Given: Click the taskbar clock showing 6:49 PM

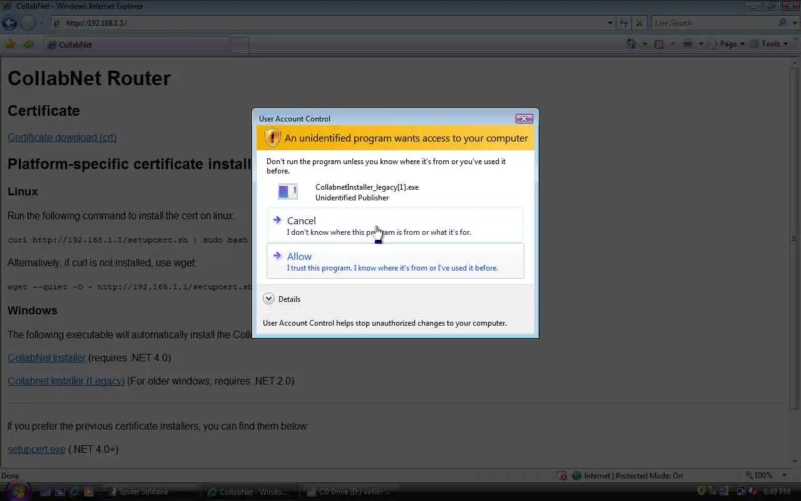Looking at the screenshot, I should tap(775, 492).
